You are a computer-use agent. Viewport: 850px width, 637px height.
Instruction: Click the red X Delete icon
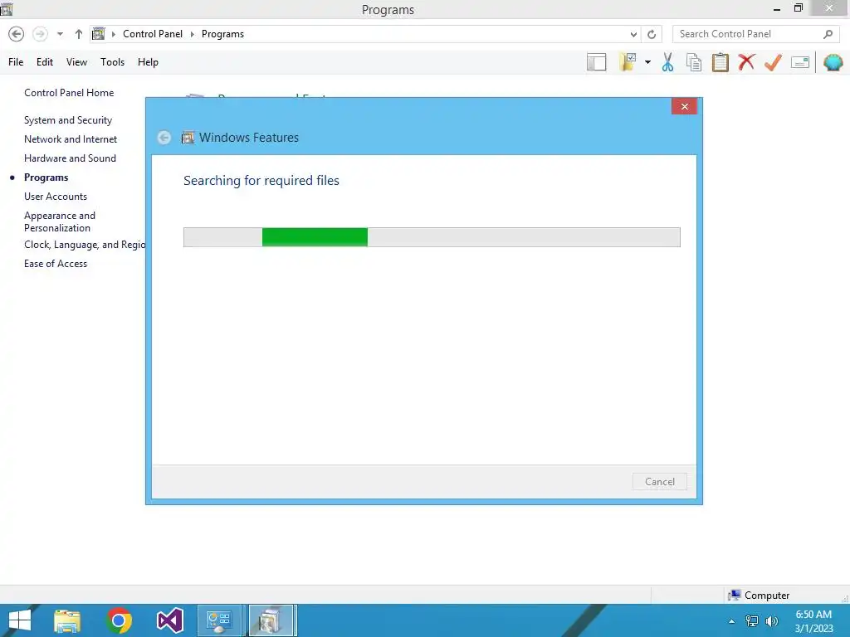[746, 61]
